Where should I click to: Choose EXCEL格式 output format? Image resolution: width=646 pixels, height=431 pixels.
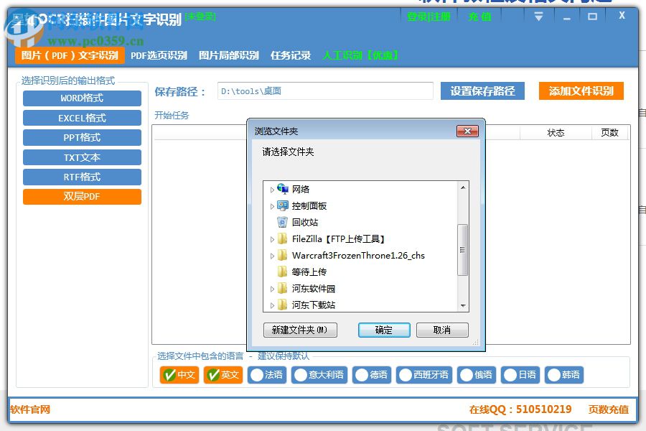point(82,118)
